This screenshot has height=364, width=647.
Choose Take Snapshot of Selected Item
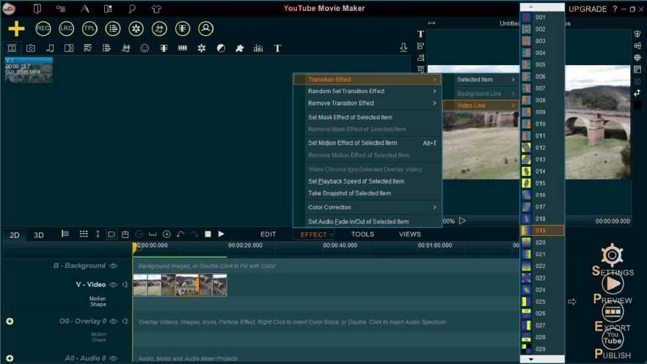368,193
